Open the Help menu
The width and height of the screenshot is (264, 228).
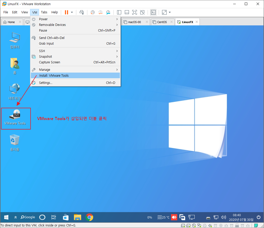pyautogui.click(x=54, y=12)
